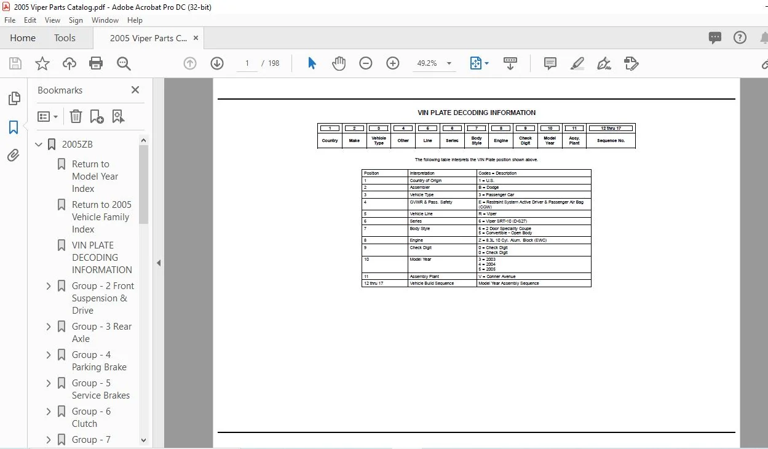Expand Group - 7 bookmark

tap(49, 440)
